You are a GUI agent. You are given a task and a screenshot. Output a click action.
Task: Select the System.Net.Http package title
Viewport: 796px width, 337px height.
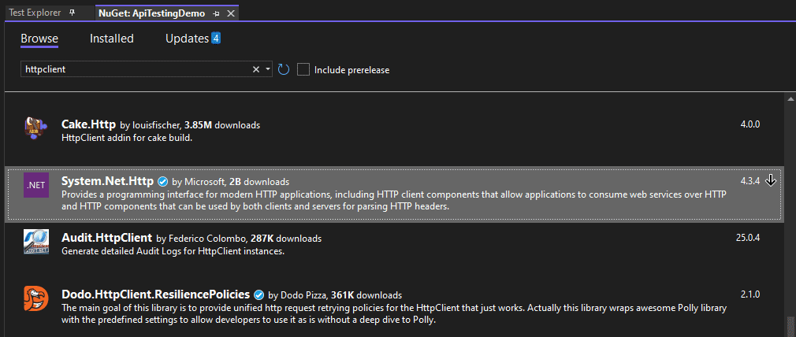(107, 180)
